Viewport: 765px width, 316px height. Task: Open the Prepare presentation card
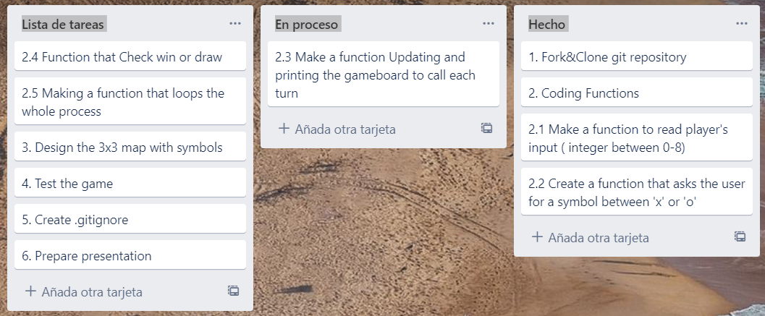point(130,255)
